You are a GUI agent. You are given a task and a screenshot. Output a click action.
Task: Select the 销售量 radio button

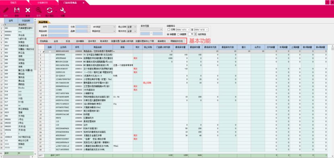(x=168, y=34)
